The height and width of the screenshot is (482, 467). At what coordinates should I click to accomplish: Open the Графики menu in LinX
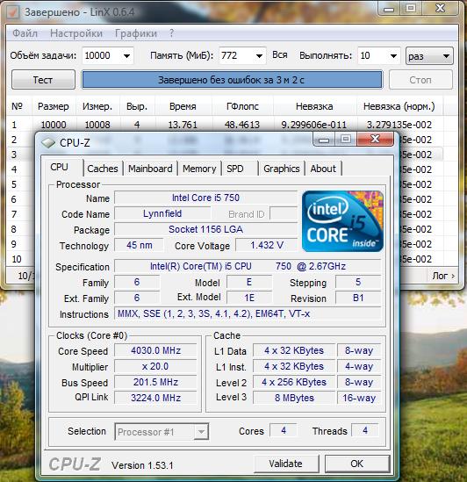pyautogui.click(x=136, y=33)
